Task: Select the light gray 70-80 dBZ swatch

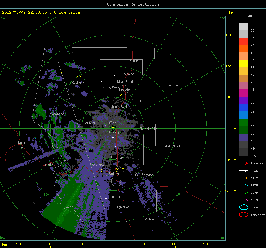Action: pyautogui.click(x=244, y=27)
